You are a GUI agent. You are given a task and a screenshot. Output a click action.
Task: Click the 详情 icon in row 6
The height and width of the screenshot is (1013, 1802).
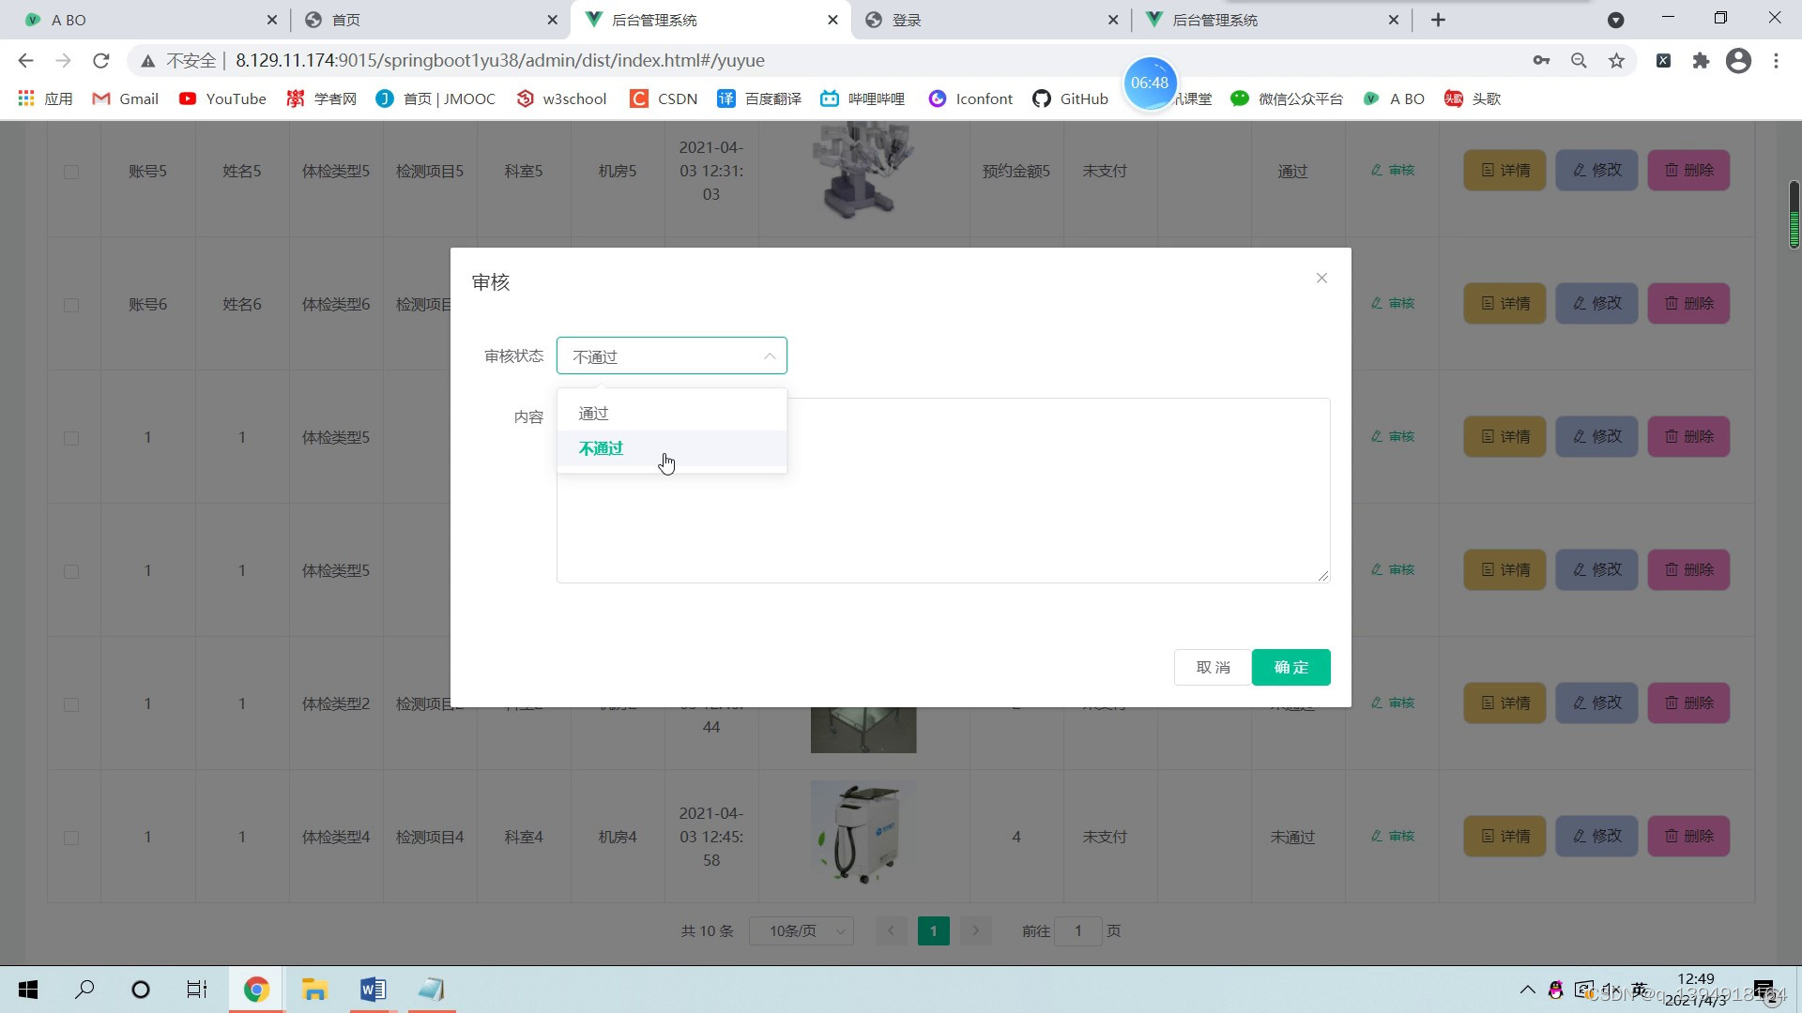point(1504,303)
